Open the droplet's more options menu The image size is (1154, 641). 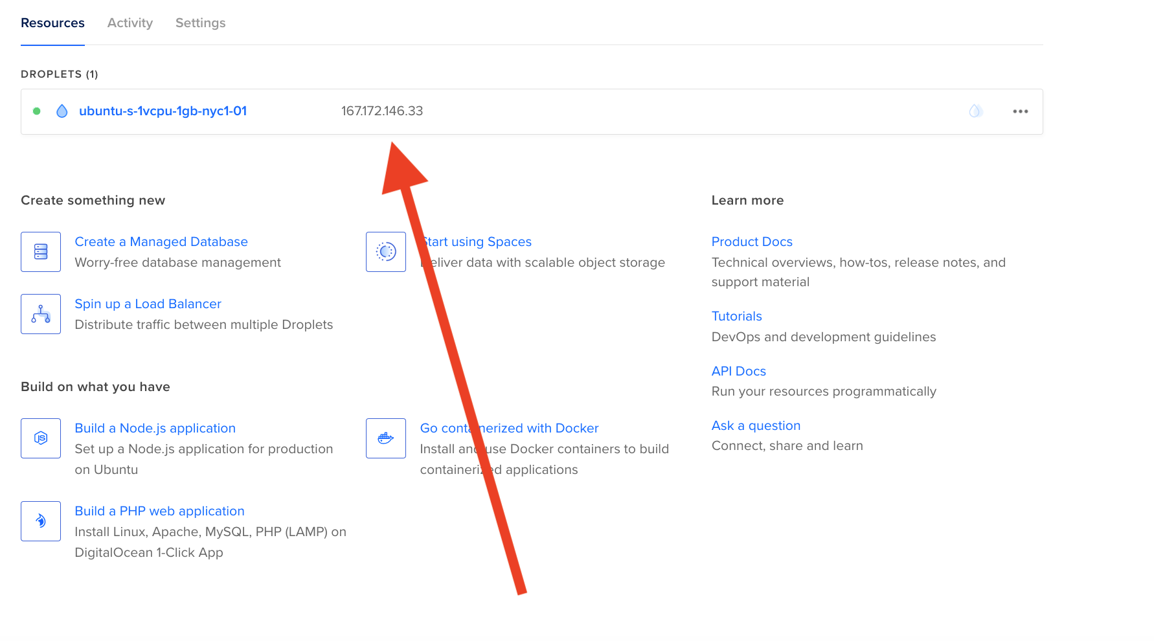[1020, 111]
